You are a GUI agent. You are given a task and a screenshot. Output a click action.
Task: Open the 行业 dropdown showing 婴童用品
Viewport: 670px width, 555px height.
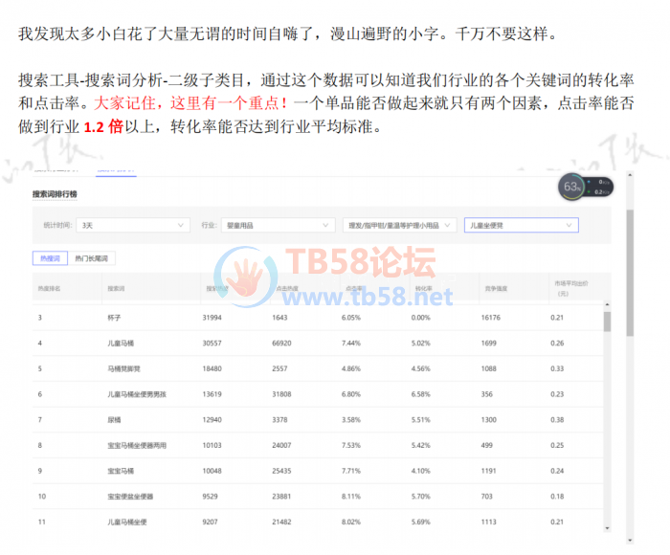278,225
